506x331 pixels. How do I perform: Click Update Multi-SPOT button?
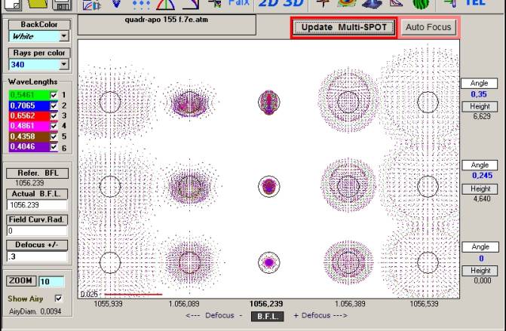(x=344, y=27)
